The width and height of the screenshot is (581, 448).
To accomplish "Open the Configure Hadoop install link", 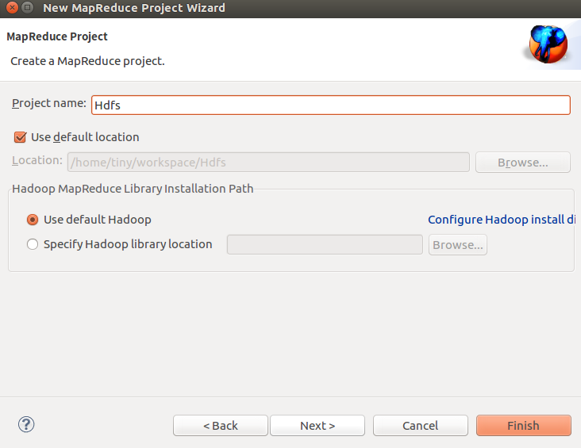I will coord(502,220).
